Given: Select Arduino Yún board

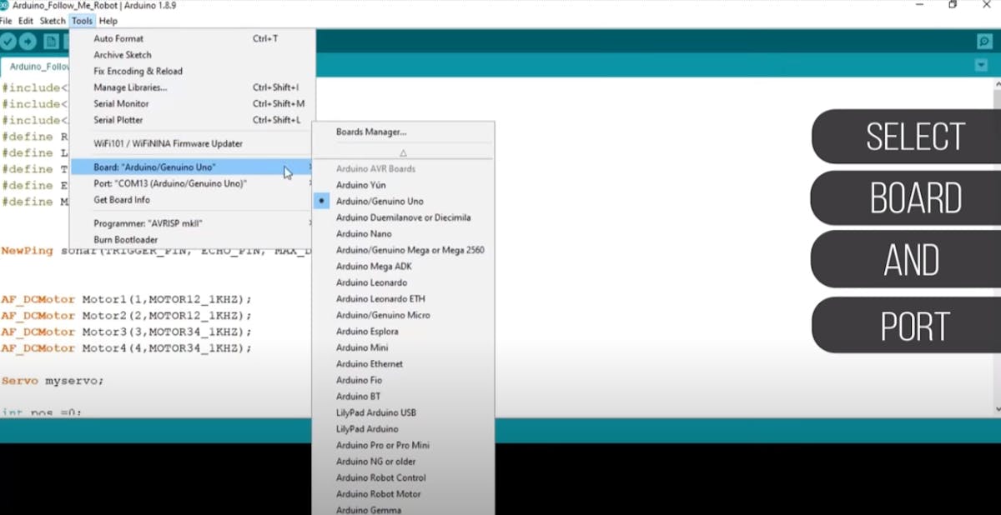Looking at the screenshot, I should (x=404, y=185).
